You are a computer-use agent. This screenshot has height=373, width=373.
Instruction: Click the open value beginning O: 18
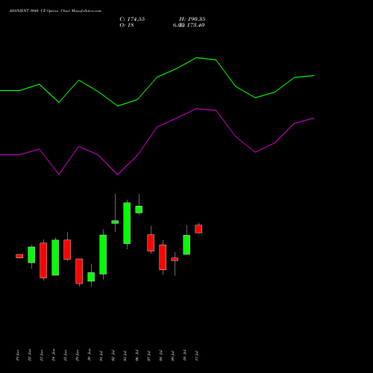point(127,25)
